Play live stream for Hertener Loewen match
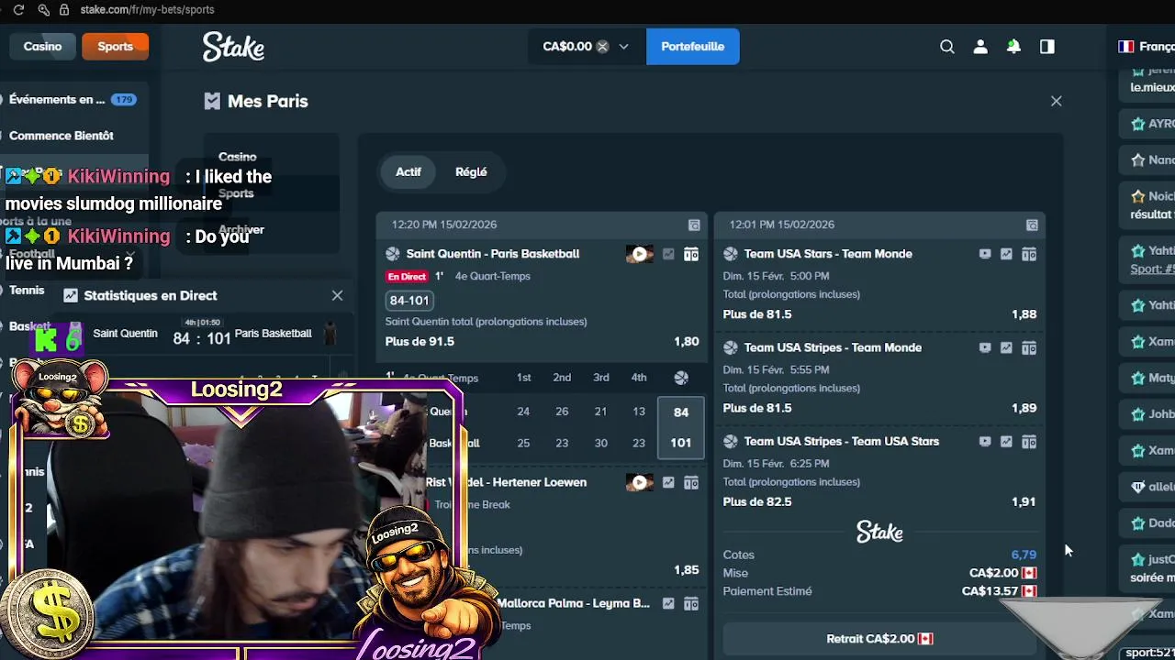Screen dimensions: 1175x660 point(640,482)
